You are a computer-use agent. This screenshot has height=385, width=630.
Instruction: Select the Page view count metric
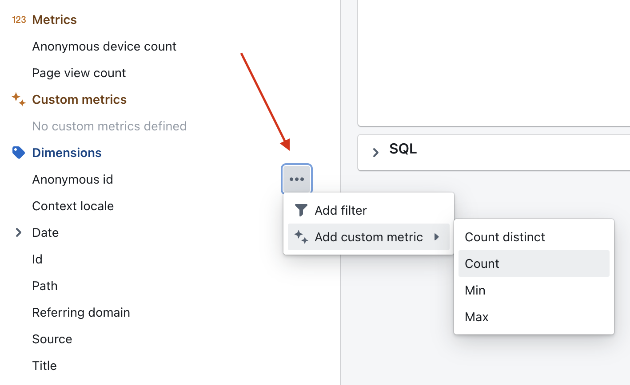point(79,73)
